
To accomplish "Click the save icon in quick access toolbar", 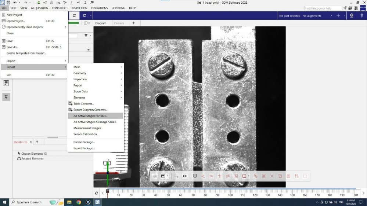I will pos(9,3).
